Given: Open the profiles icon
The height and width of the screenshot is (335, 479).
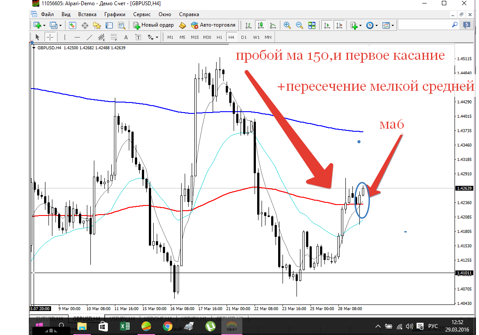Looking at the screenshot, I should [x=53, y=25].
